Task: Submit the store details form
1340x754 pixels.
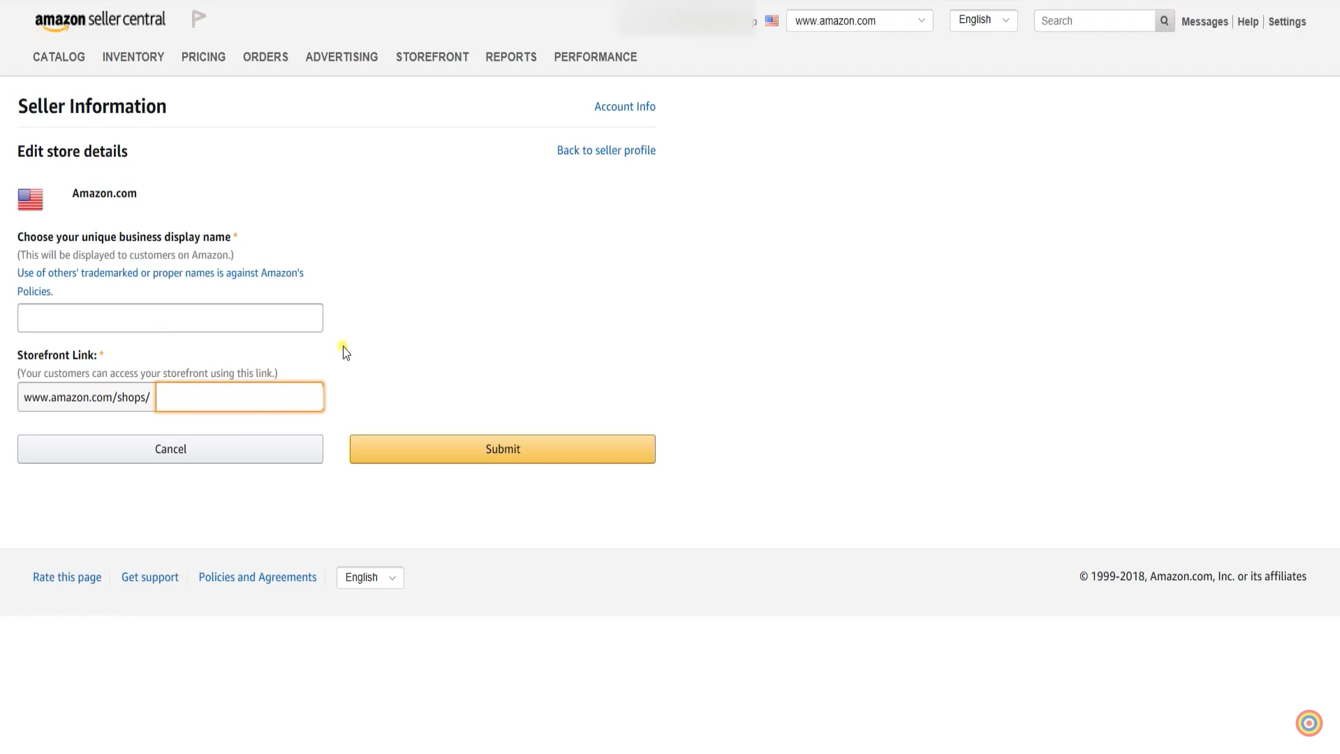Action: pyautogui.click(x=503, y=449)
